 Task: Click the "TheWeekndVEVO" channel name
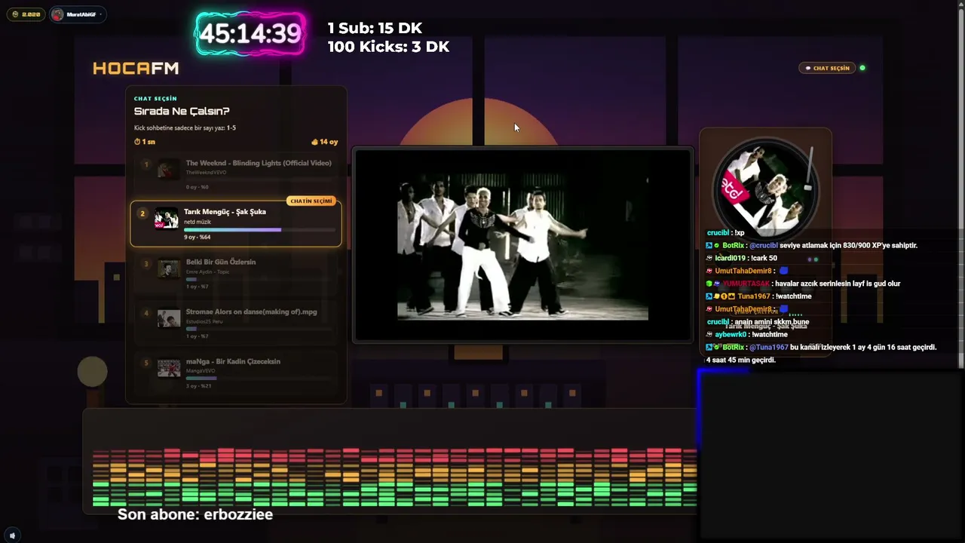pos(206,173)
